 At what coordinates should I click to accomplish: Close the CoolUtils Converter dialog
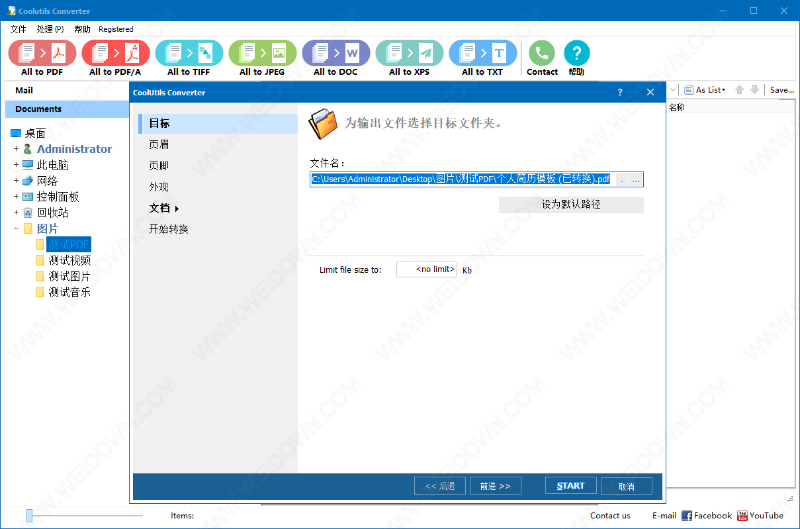(x=650, y=92)
